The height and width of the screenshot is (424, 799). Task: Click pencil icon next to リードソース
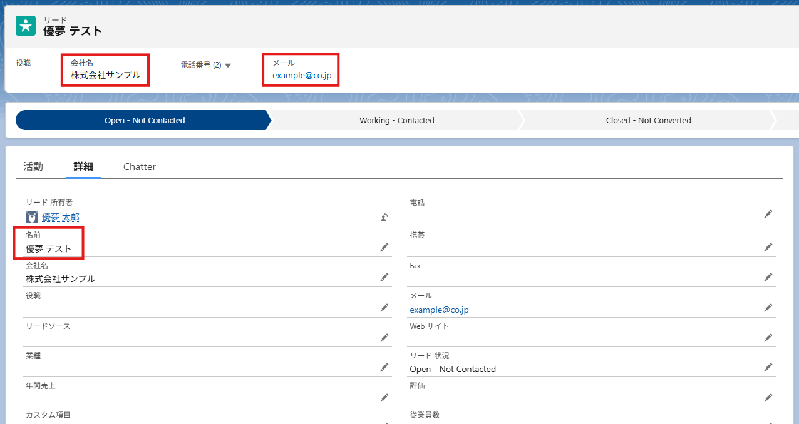coord(384,338)
